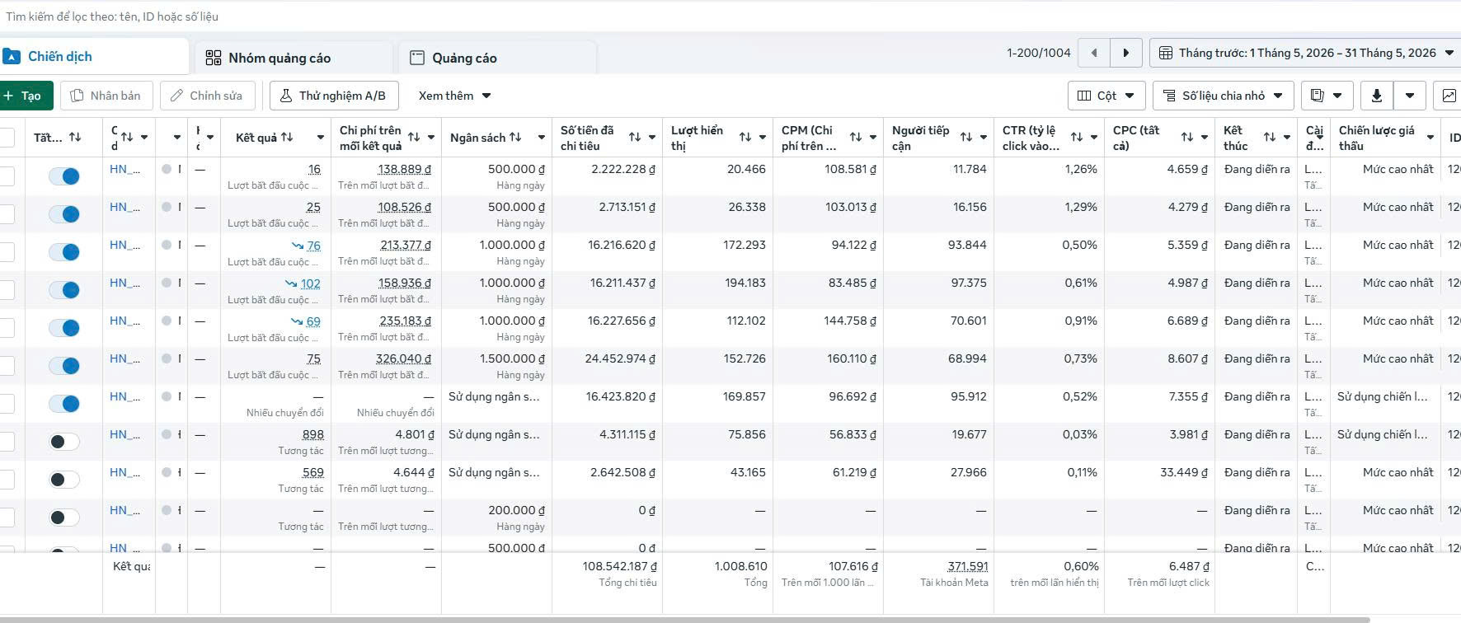The height and width of the screenshot is (623, 1461).
Task: Sort by Lượt hiển thị arrows
Action: coord(745,137)
